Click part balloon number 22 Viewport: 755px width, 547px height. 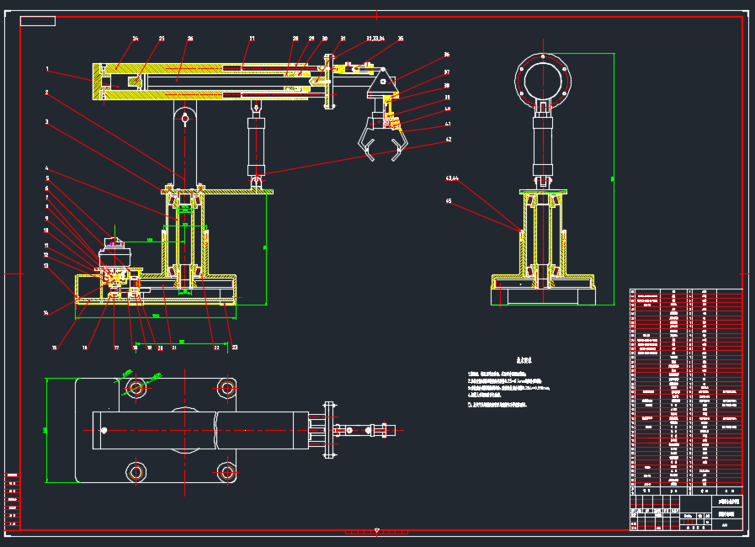click(216, 348)
